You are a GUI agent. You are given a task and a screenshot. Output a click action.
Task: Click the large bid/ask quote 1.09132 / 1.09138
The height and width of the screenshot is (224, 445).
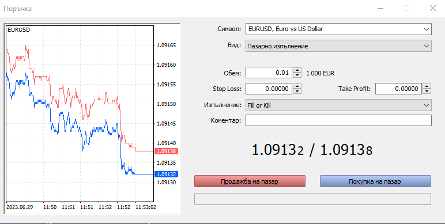pyautogui.click(x=312, y=150)
